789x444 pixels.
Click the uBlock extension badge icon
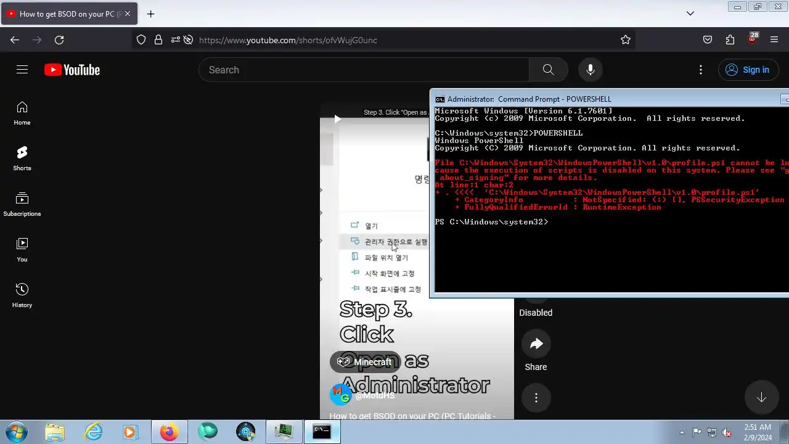(x=752, y=39)
